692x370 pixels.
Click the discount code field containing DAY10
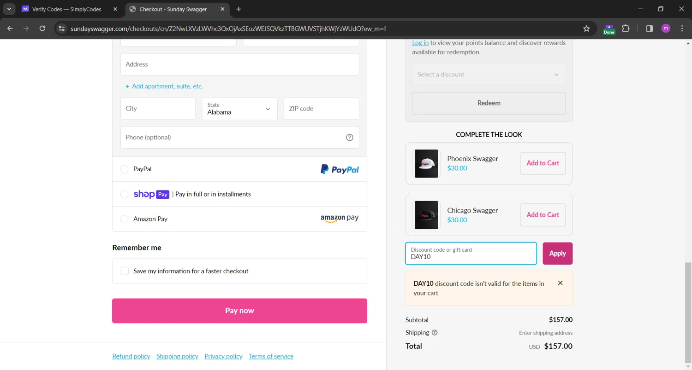(471, 254)
